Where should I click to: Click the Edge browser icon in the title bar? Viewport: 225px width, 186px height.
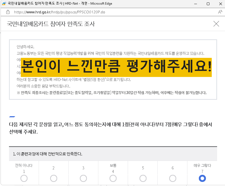(4, 4)
